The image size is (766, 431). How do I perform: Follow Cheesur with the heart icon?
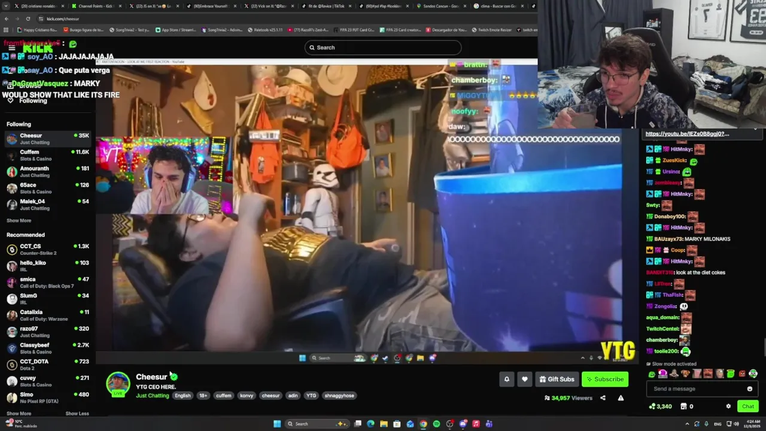coord(525,379)
